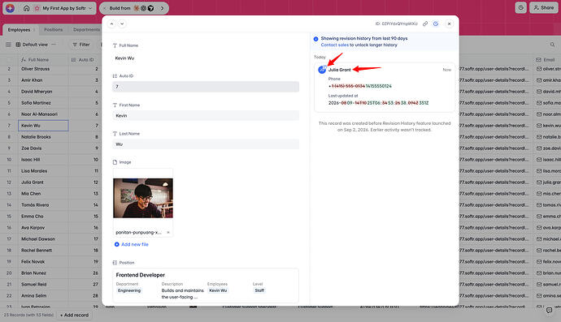Viewport: 561px width, 322px height.
Task: Click the Email column header
Action: tap(546, 60)
